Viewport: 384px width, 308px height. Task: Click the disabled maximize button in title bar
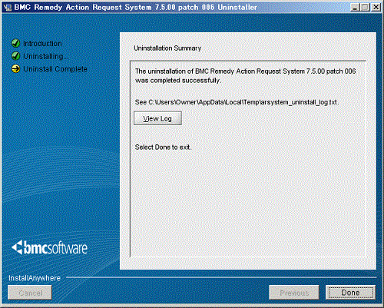365,7
